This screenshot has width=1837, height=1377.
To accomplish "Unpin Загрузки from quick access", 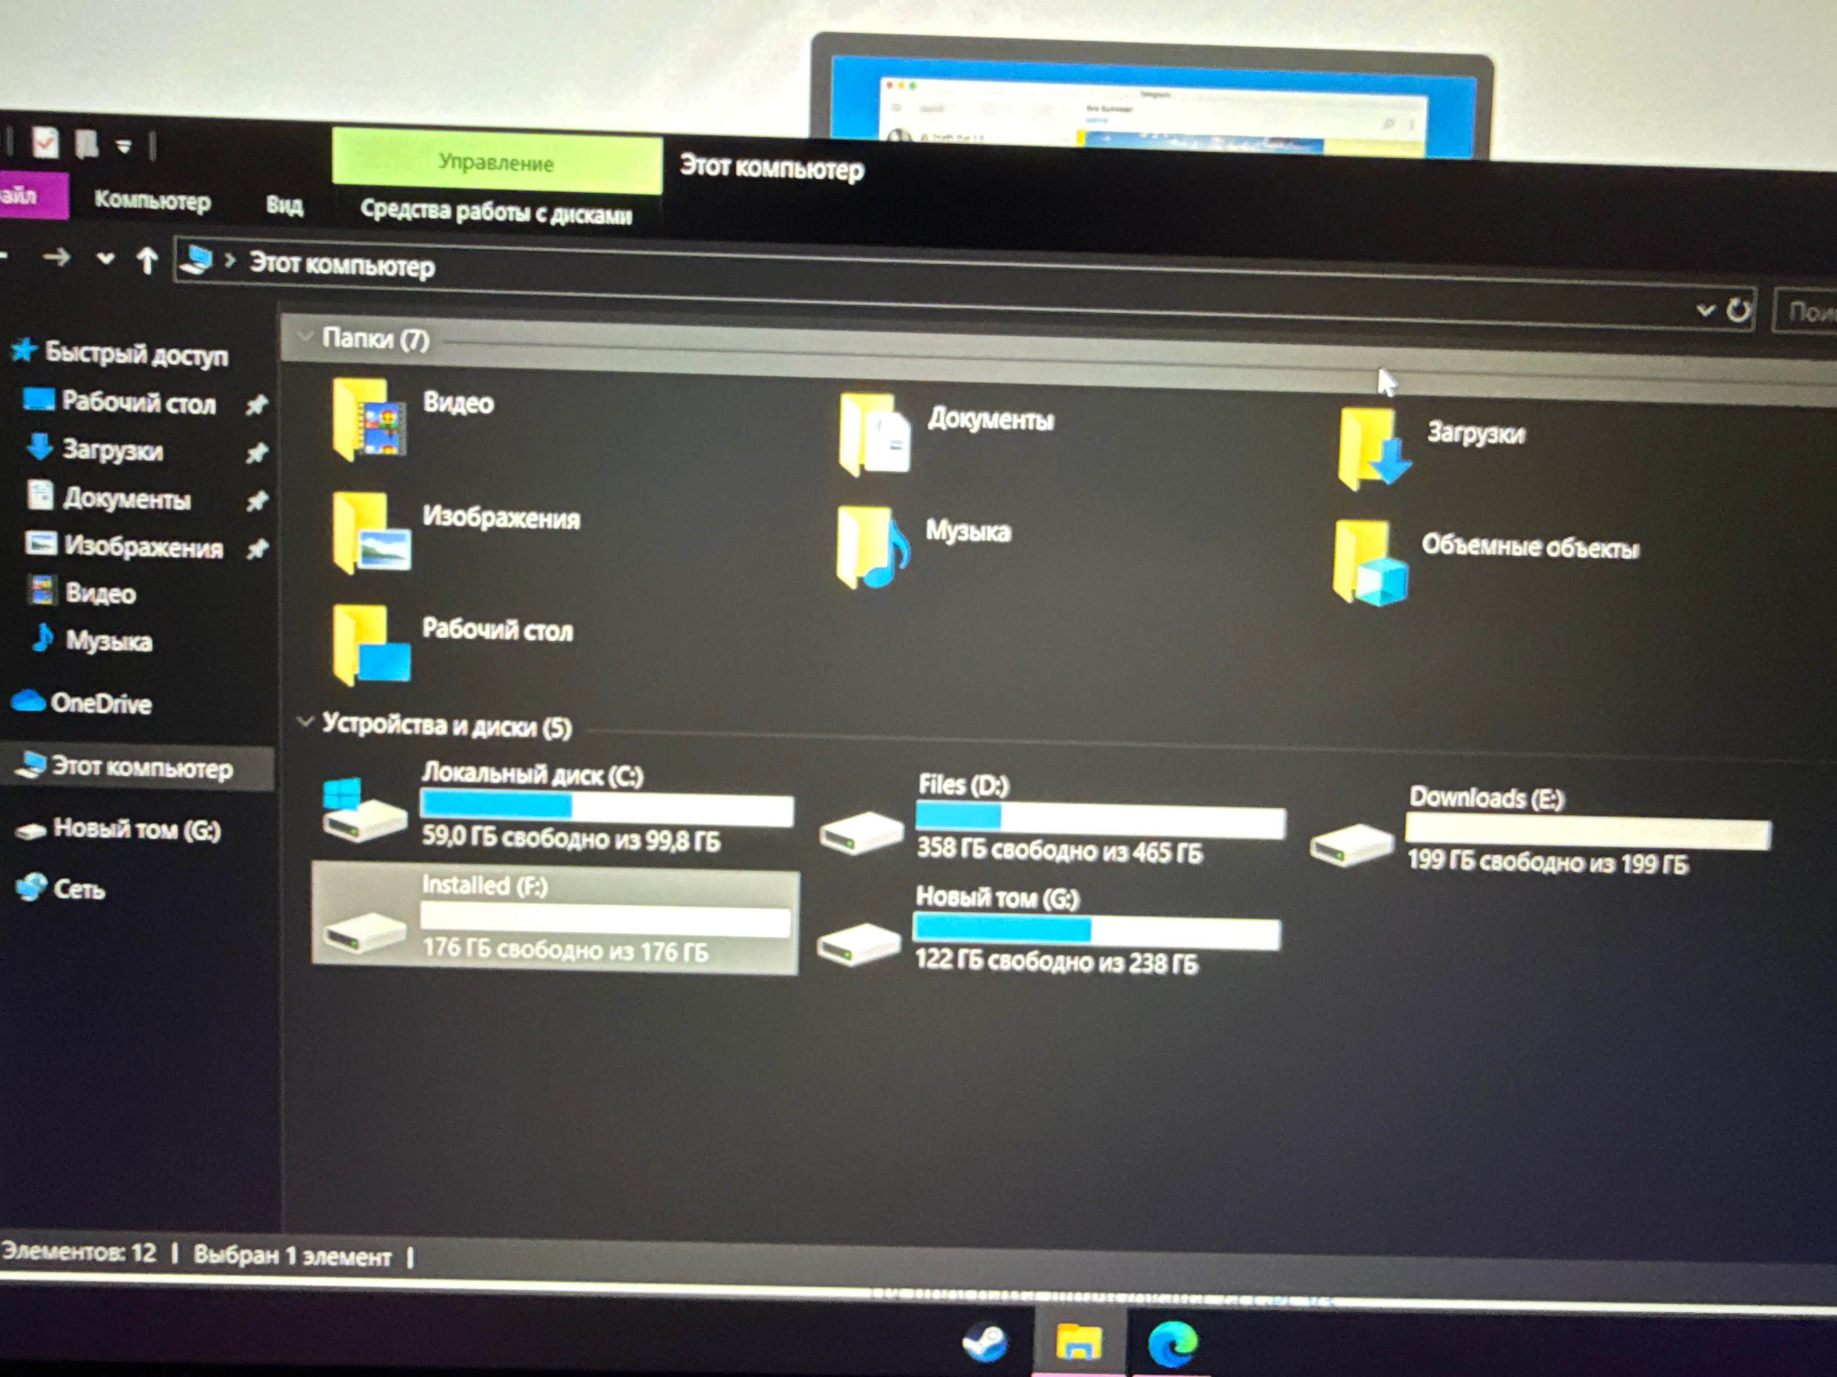I will tap(257, 452).
